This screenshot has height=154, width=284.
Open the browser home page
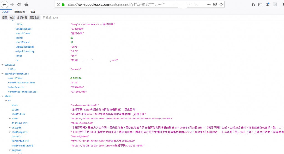[26, 4]
